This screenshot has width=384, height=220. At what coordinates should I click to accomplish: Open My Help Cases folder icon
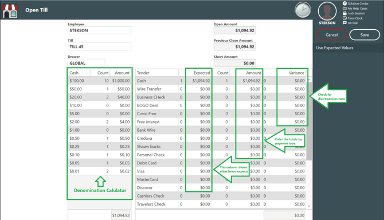click(344, 9)
